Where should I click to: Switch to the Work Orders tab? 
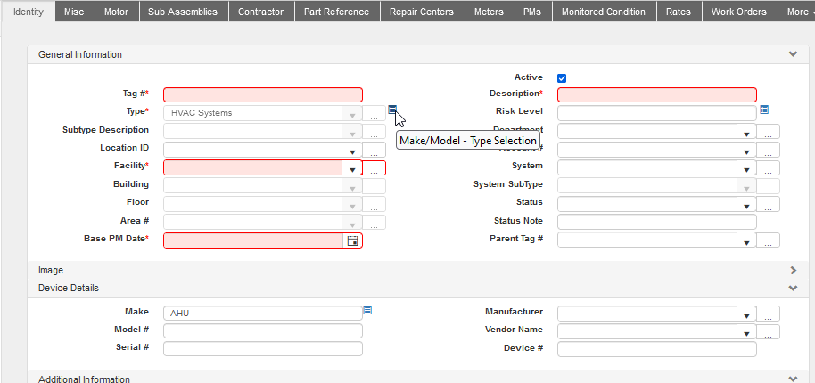(739, 12)
